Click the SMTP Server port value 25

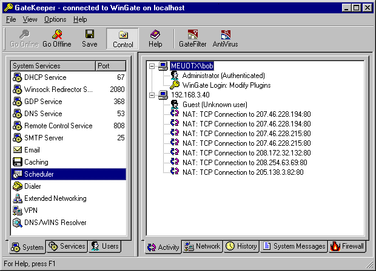[x=121, y=138]
